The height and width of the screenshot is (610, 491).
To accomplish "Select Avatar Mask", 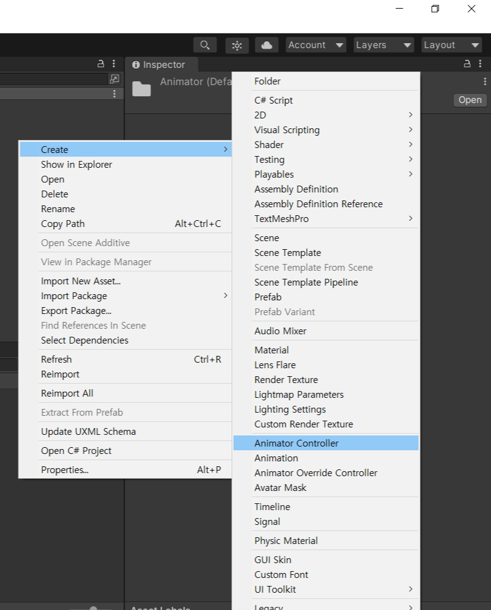I will (x=326, y=488).
